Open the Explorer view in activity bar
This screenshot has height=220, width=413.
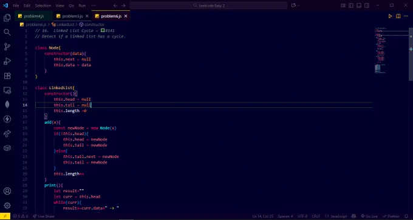pos(7,18)
